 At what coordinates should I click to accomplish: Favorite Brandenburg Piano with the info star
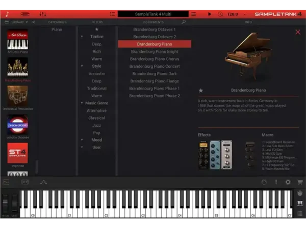(x=201, y=91)
